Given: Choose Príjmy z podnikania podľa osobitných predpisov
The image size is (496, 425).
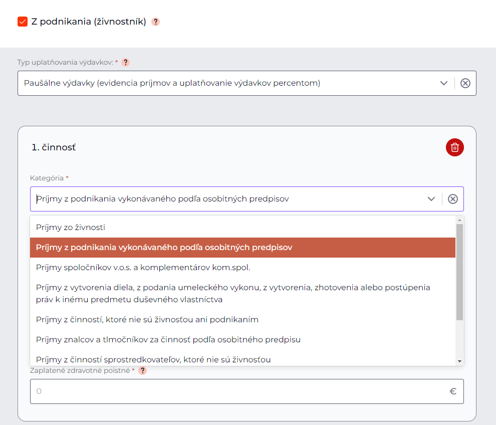Looking at the screenshot, I should pyautogui.click(x=164, y=248).
